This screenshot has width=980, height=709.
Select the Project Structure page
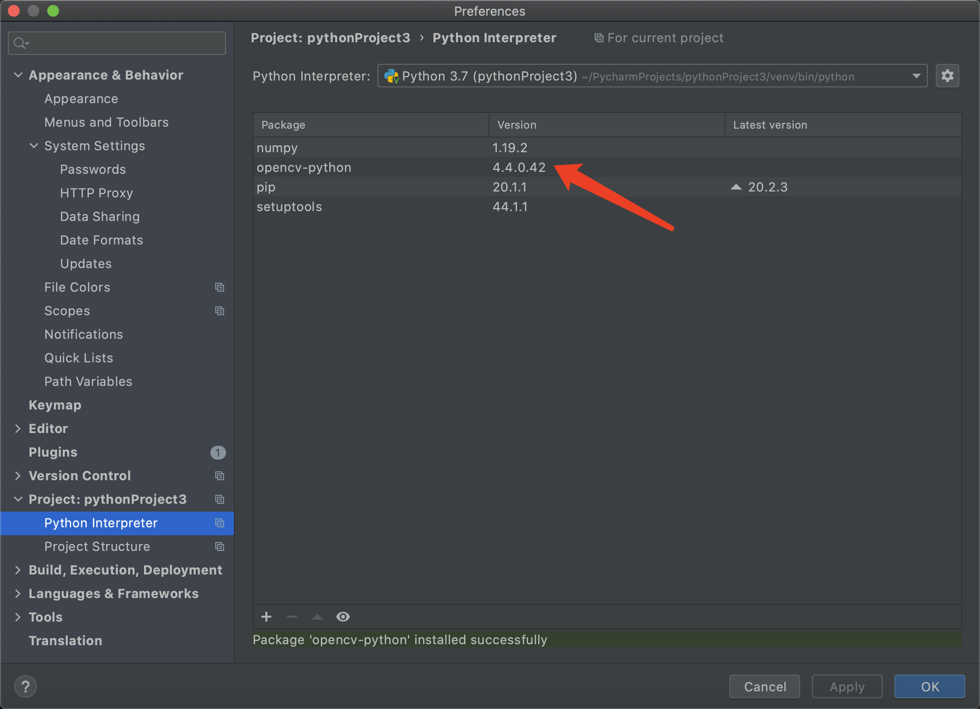97,546
